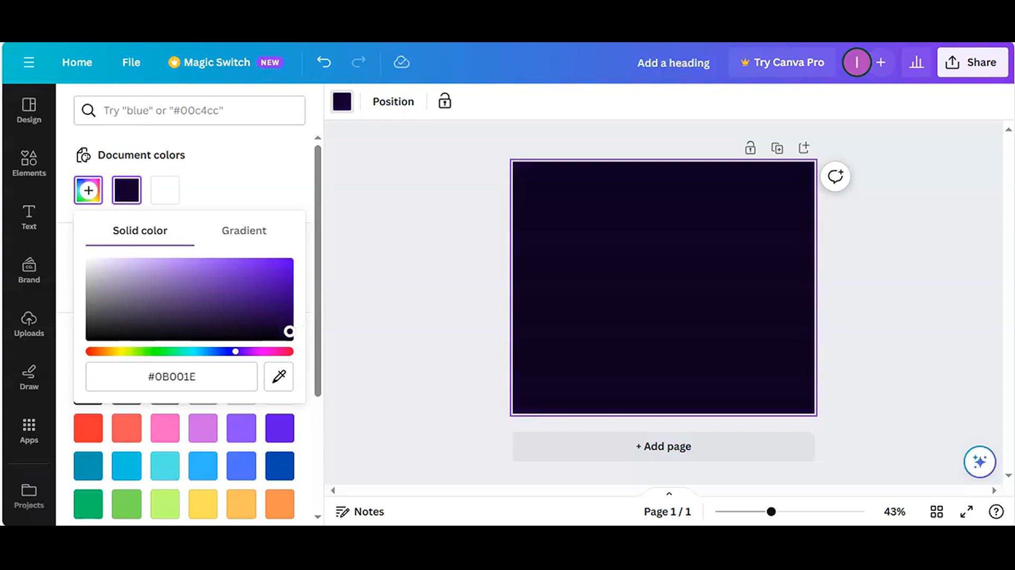Open the Position options
This screenshot has width=1015, height=570.
[x=393, y=101]
